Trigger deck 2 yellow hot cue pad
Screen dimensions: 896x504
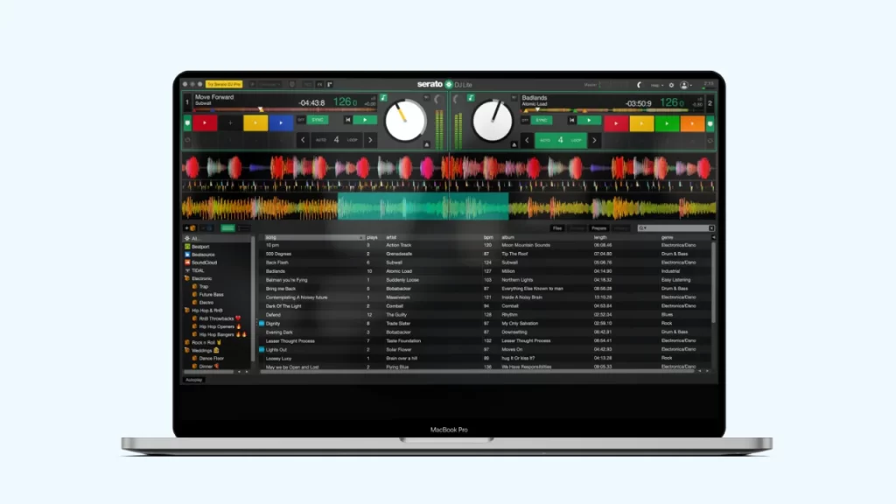point(641,123)
